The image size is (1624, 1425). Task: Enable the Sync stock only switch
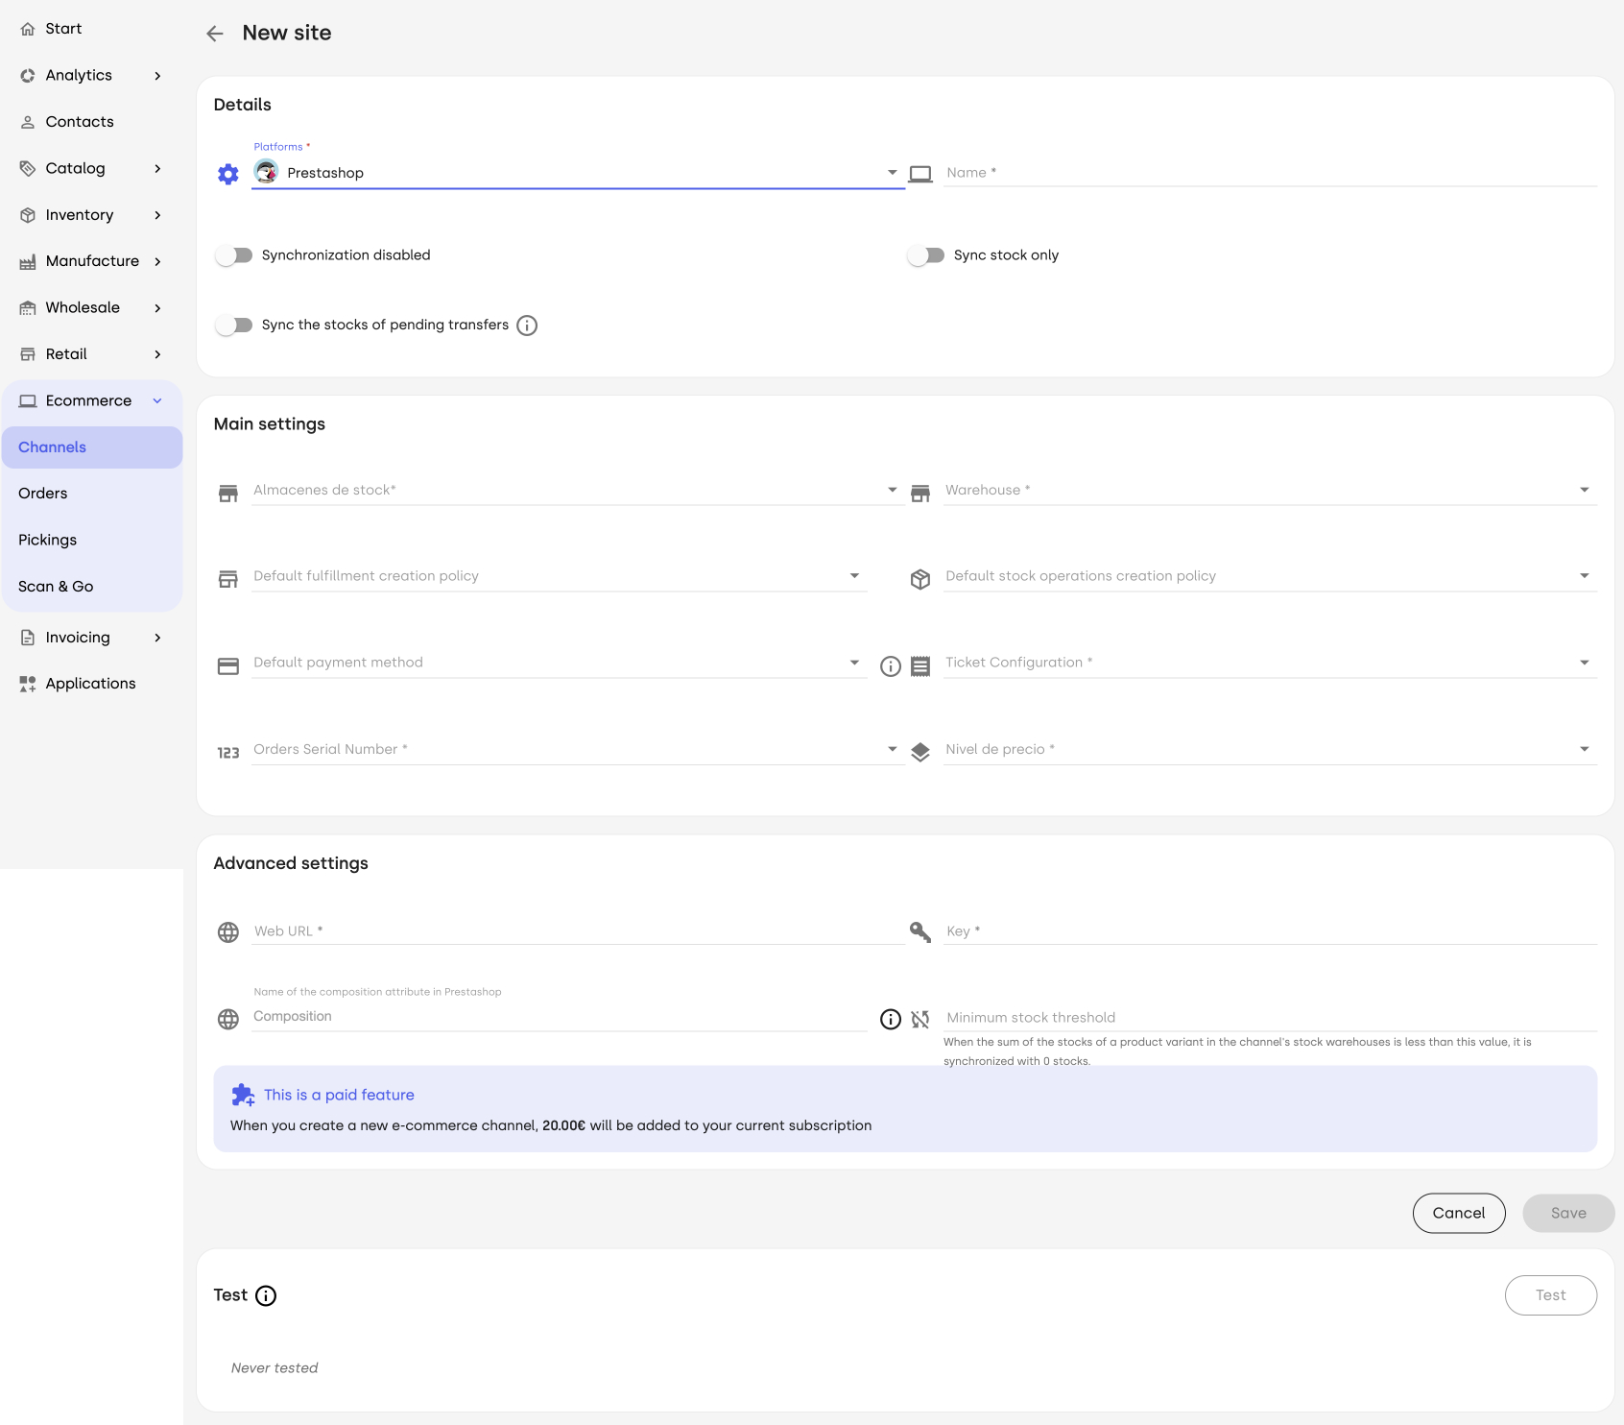tap(926, 255)
